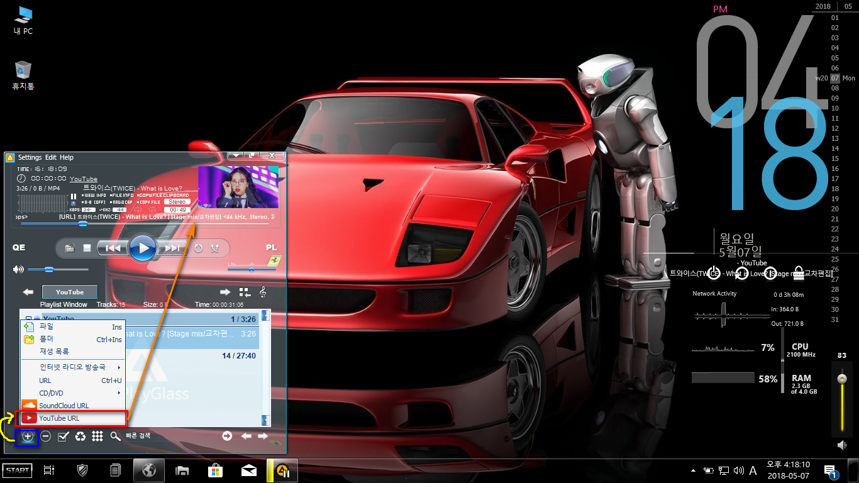Click the COPY FILE option
The image size is (859, 483).
[148, 203]
